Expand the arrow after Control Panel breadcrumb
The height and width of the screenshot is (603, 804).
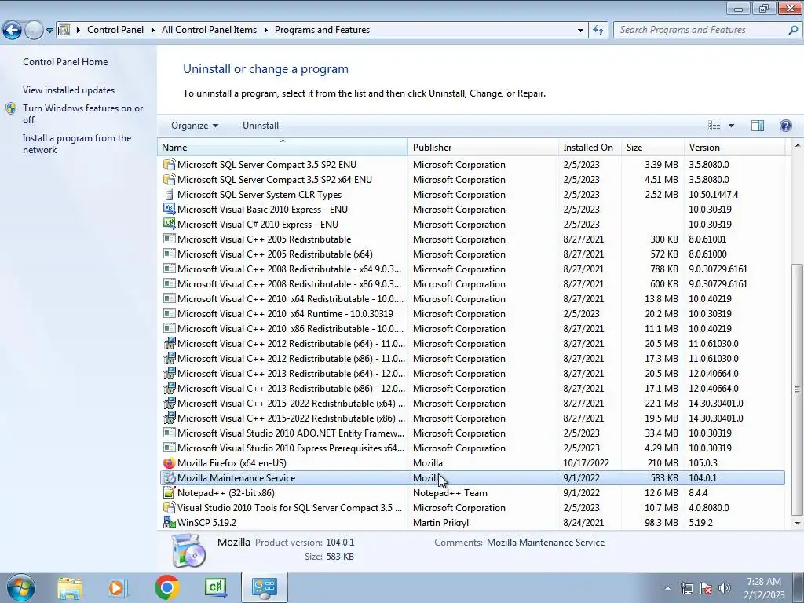click(x=153, y=30)
